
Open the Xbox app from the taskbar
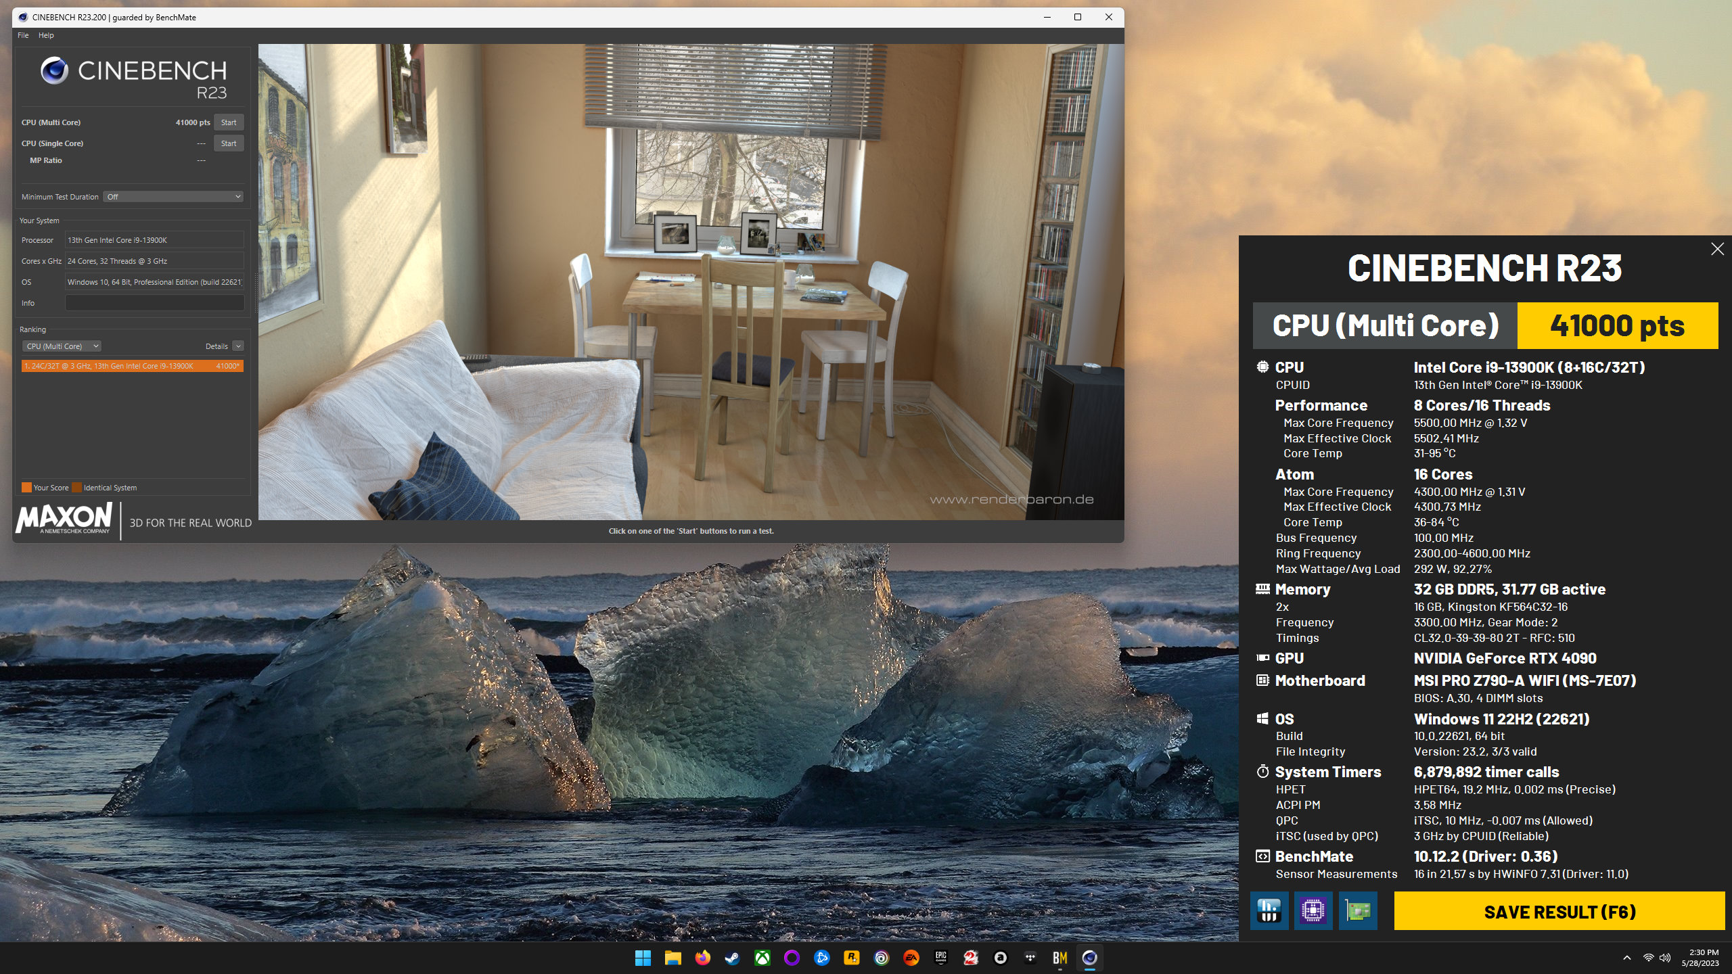pos(762,958)
